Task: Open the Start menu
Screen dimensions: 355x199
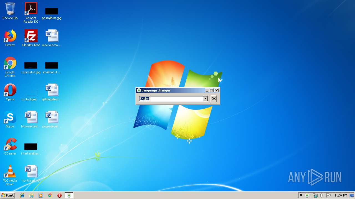Action: click(7, 195)
